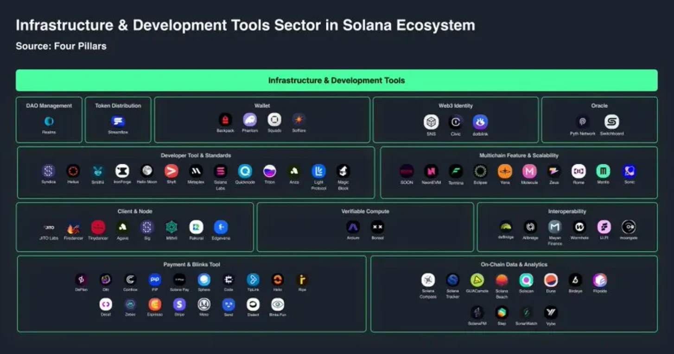
Task: Click the Streamflow icon
Action: point(118,121)
